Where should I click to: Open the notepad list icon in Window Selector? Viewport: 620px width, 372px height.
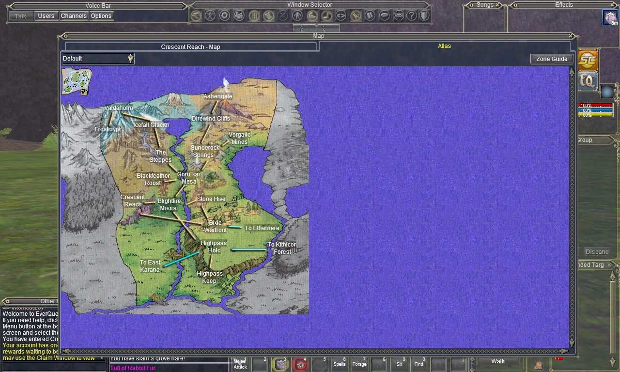click(x=268, y=15)
